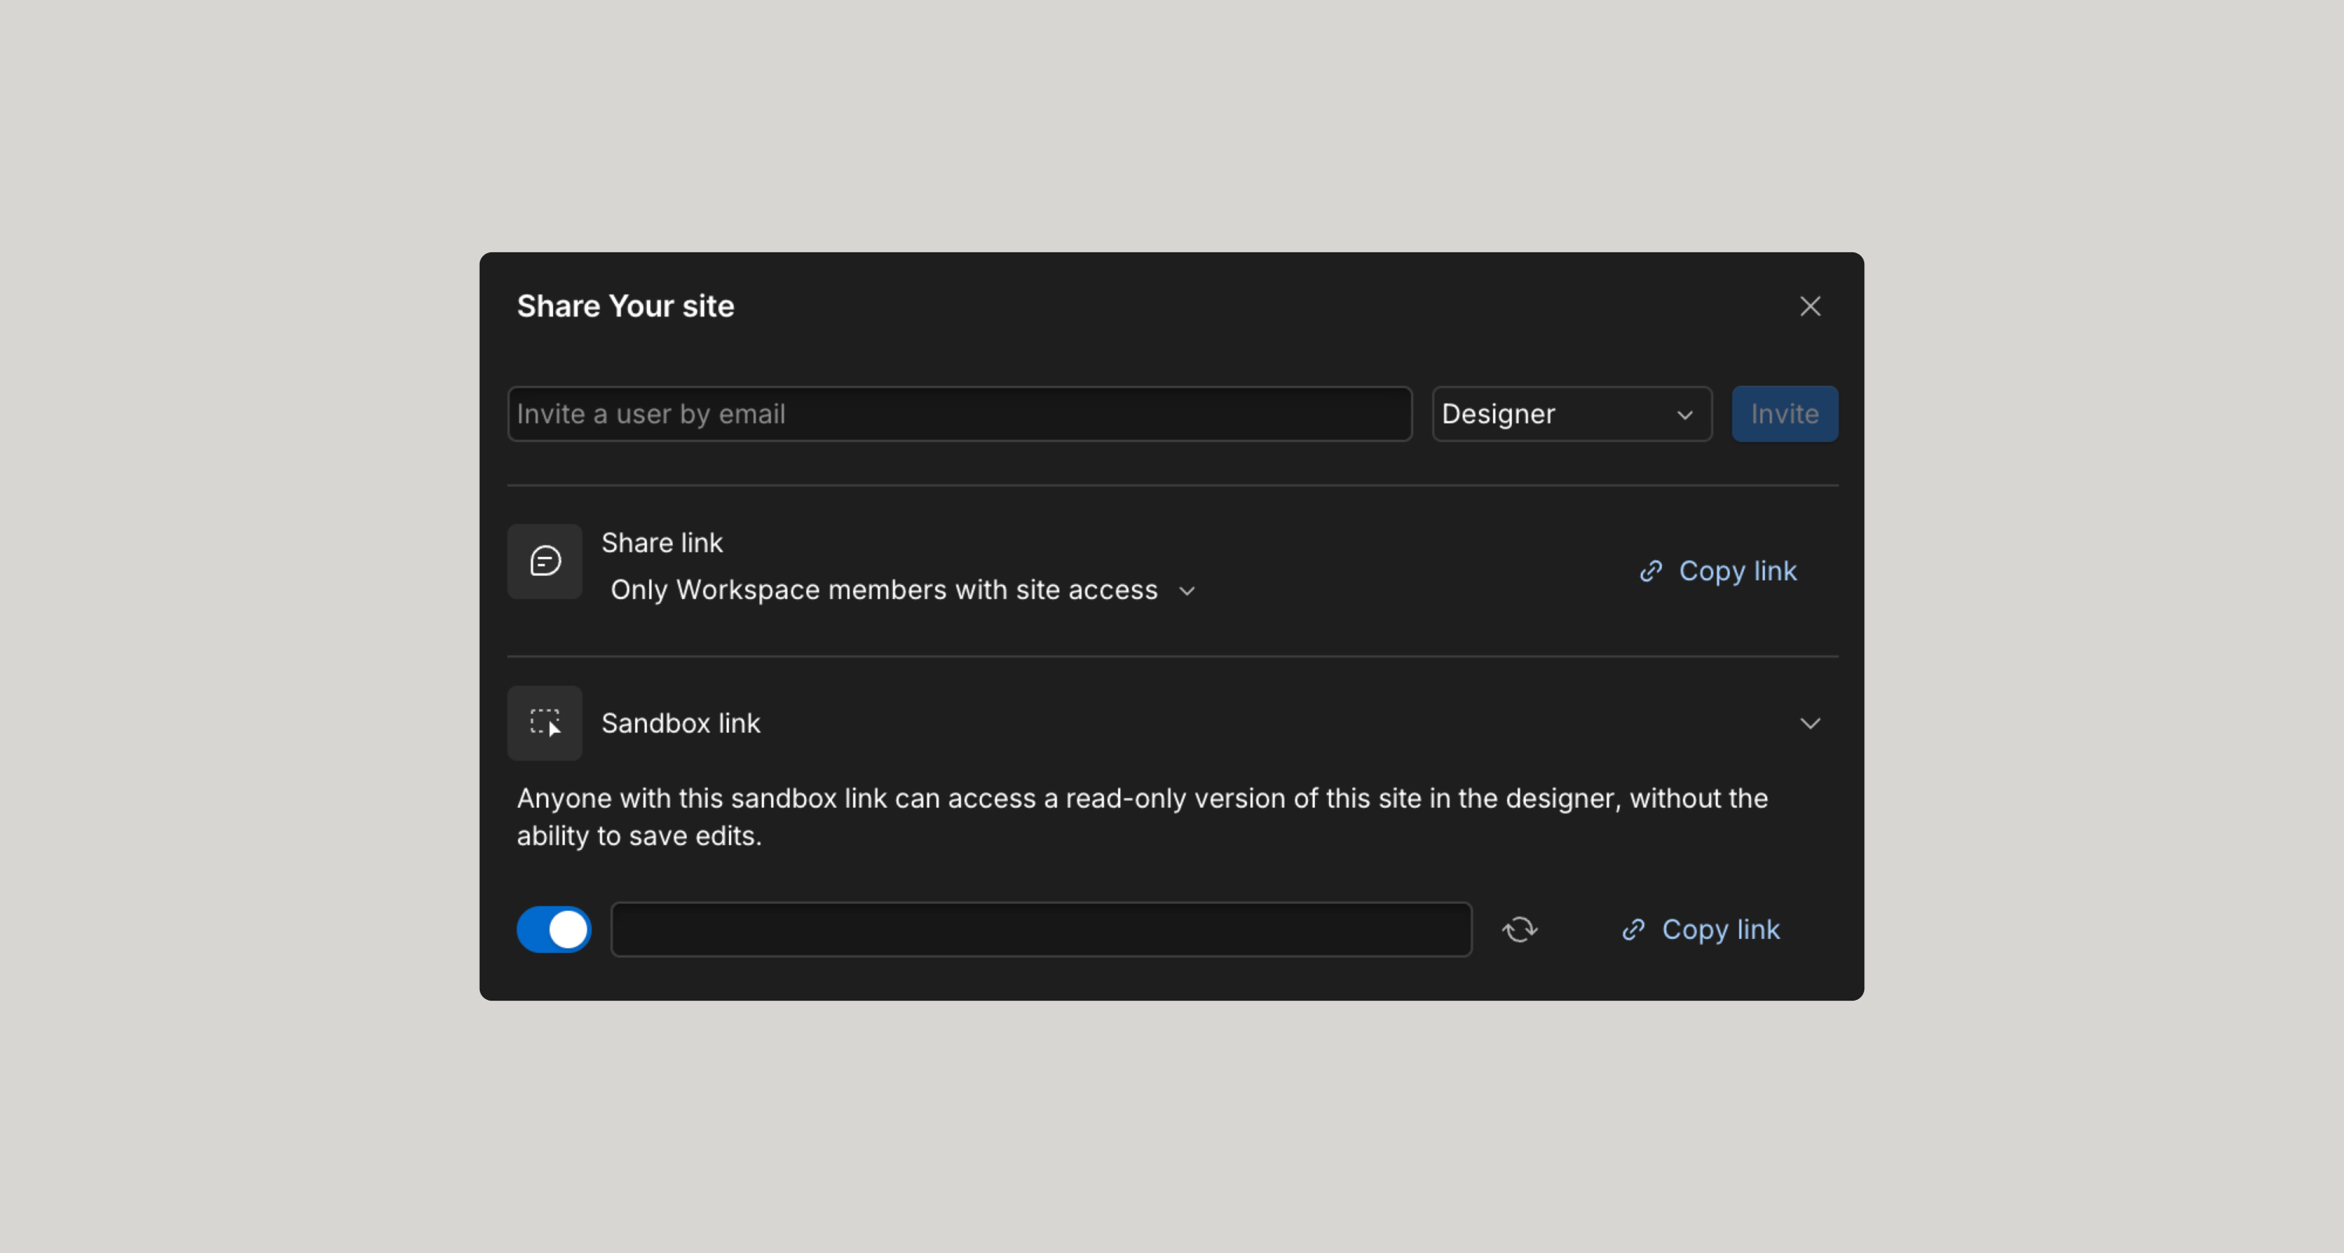Copy the sandbox link via Copy link
The width and height of the screenshot is (2344, 1253).
1720,929
